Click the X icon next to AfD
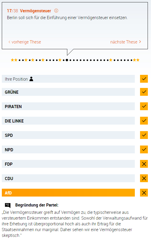Viewport: 151px width, 240px height. tap(144, 193)
